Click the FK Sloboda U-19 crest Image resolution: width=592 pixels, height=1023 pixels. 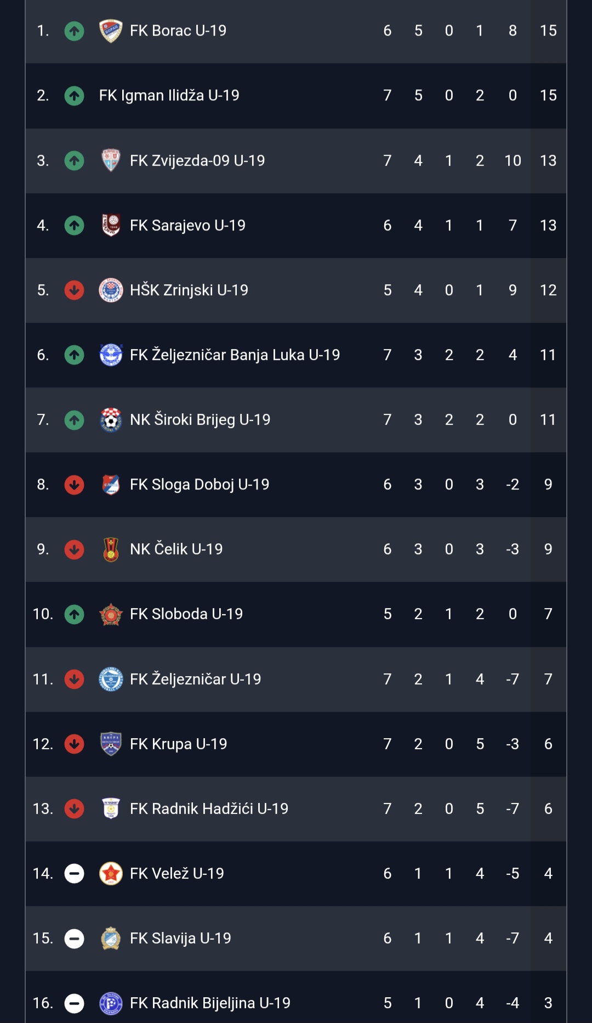click(111, 614)
